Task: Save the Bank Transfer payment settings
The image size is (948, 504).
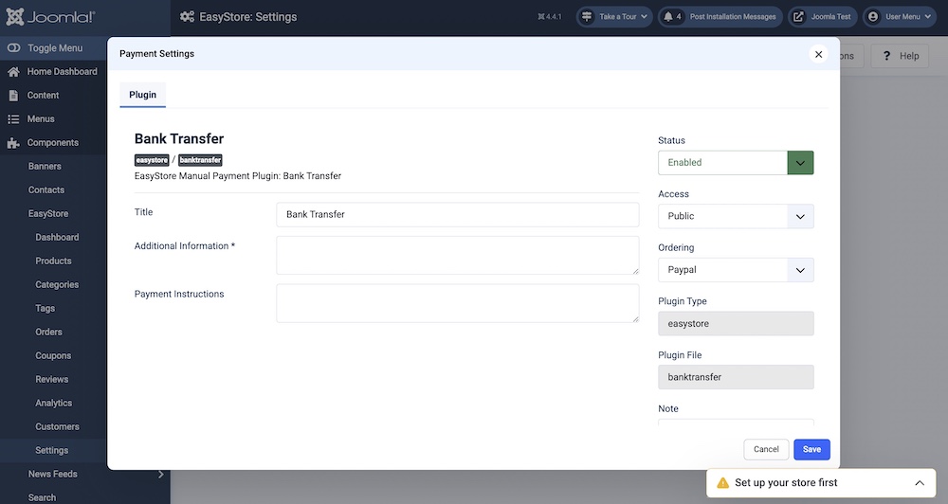Action: coord(811,449)
